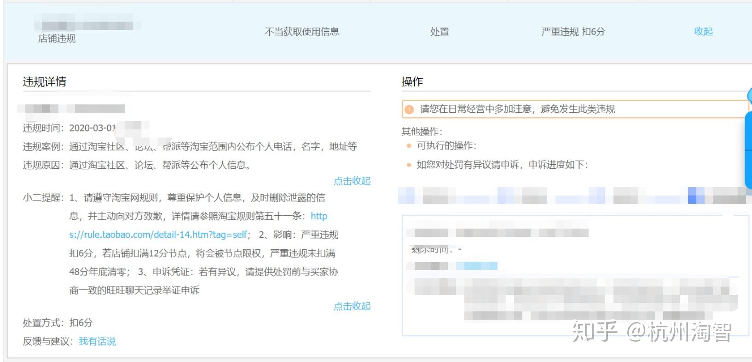
Task: Select the 处置方式: 扣6分 line
Action: pos(58,323)
